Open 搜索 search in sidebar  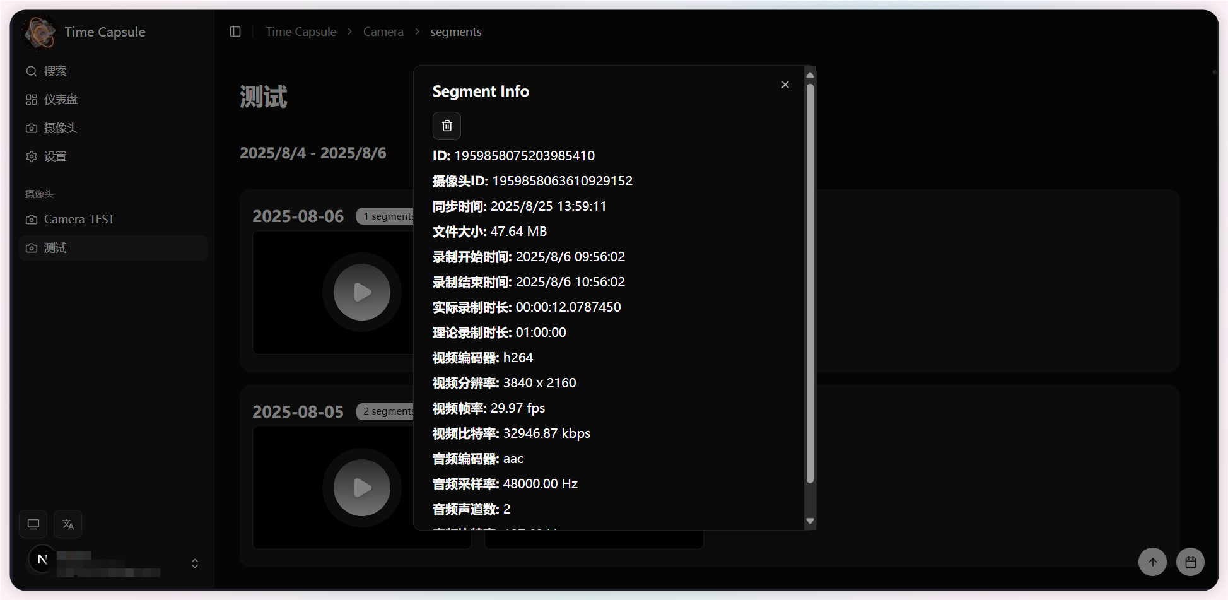point(55,71)
